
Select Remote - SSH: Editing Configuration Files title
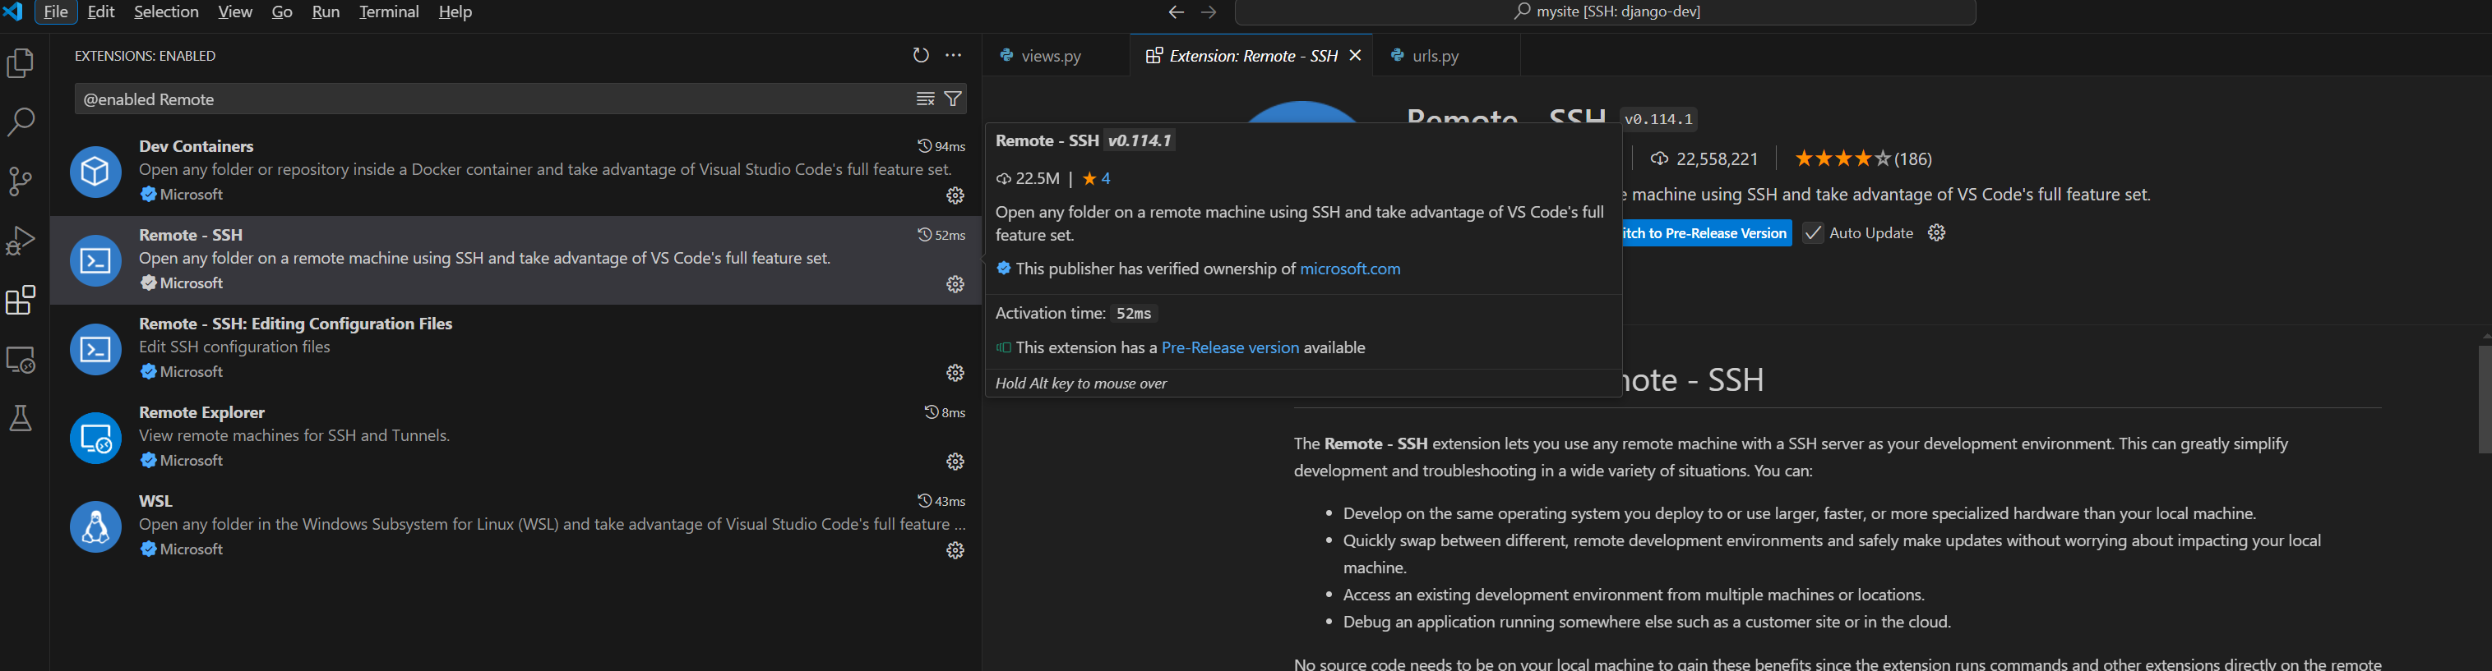pos(295,324)
